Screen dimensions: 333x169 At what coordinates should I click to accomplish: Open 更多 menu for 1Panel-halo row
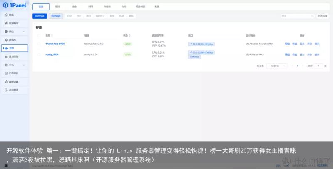point(317,44)
